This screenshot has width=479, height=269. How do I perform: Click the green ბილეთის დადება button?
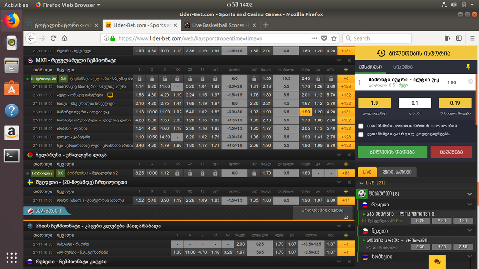pos(392,152)
